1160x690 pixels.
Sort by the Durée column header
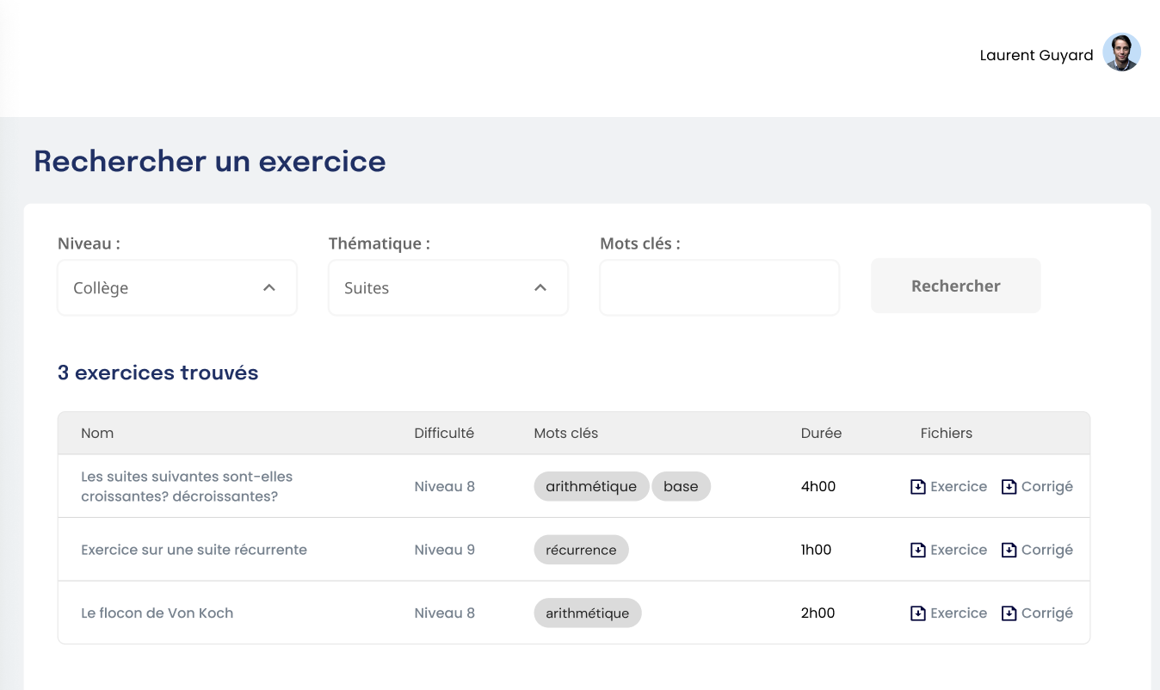821,434
